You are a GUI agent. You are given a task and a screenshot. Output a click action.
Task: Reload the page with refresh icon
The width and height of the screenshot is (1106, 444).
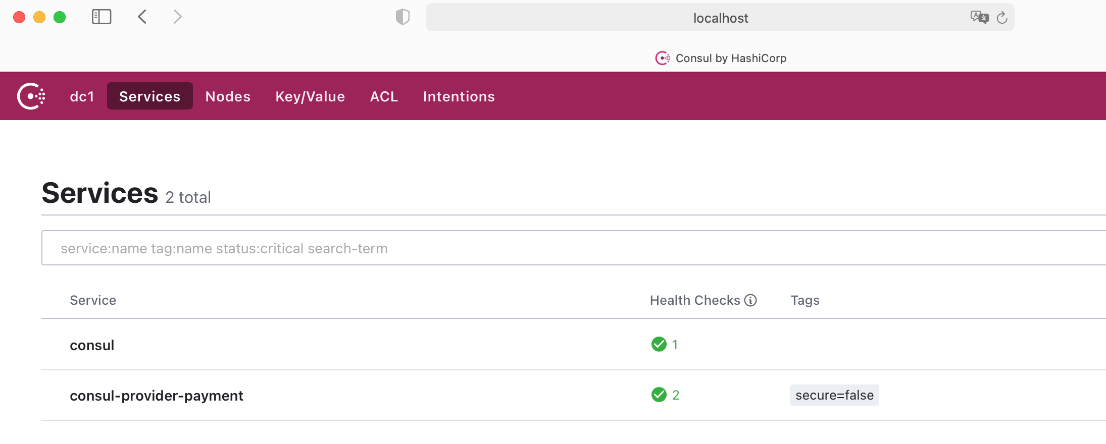point(1002,18)
